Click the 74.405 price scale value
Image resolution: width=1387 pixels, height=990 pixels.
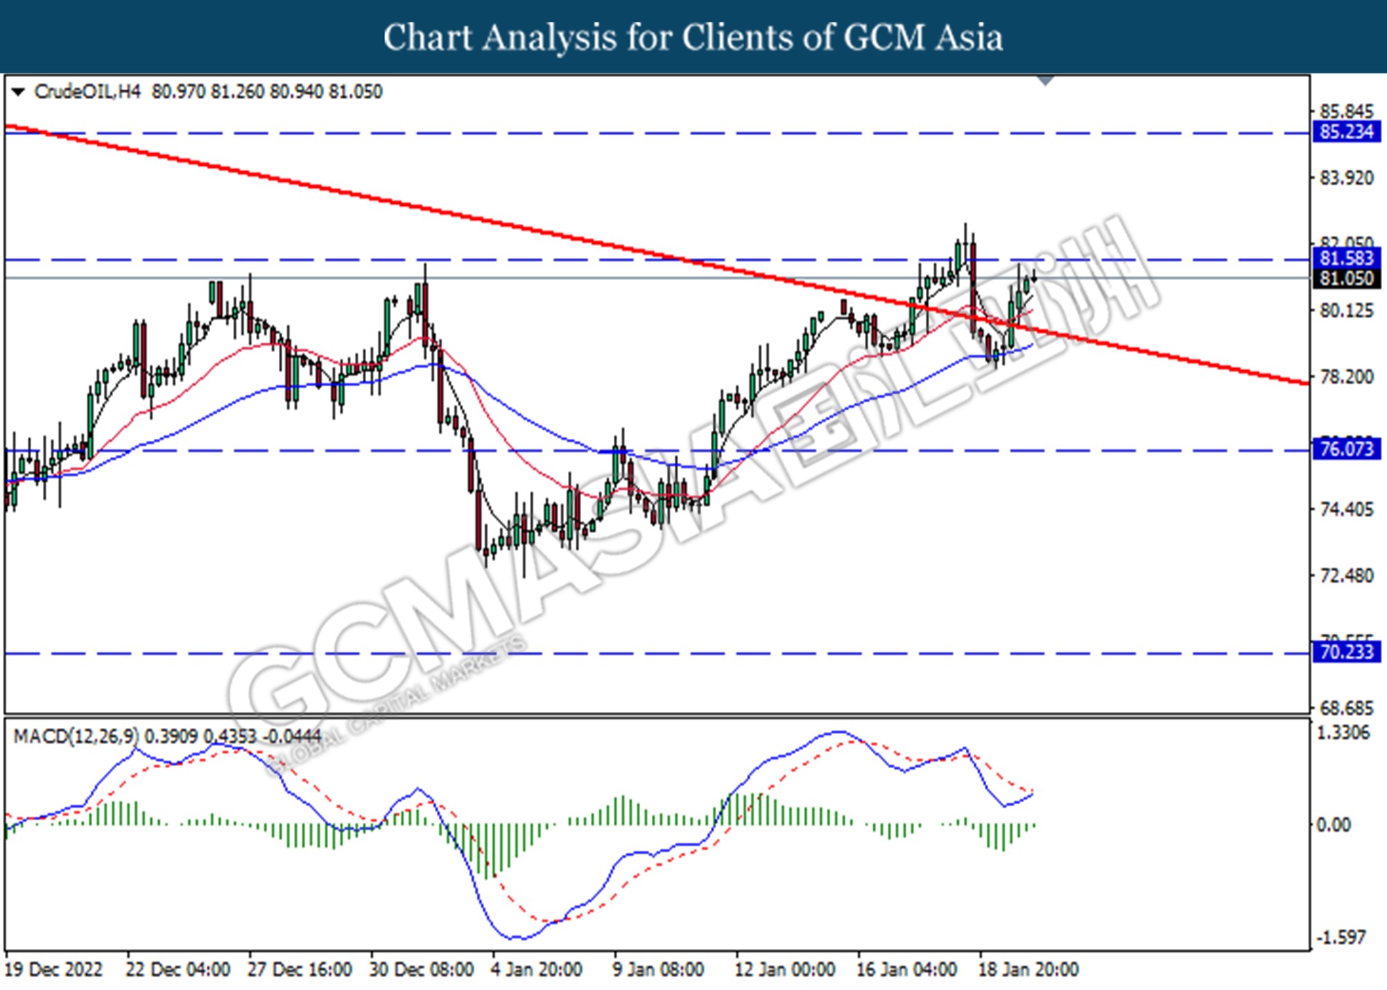1347,510
